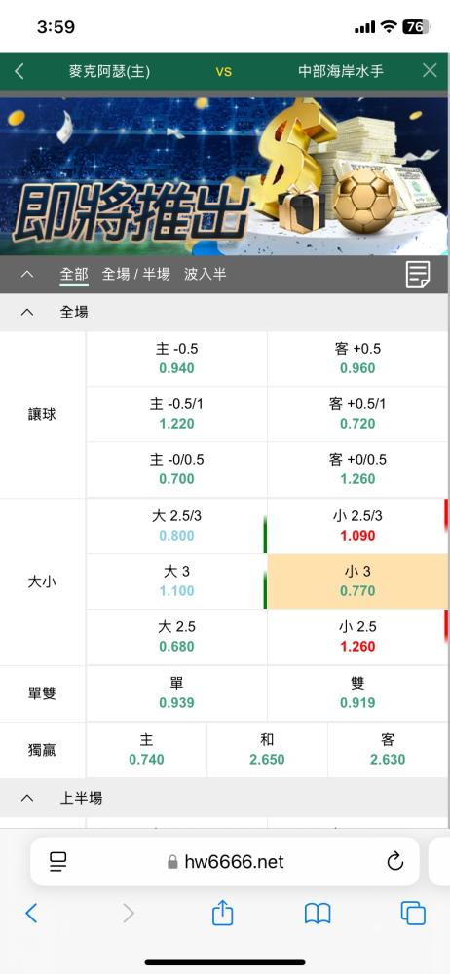Switch to 全場 / 半場 tab

[136, 274]
